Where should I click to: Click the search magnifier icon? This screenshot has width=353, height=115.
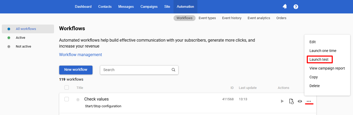pyautogui.click(x=174, y=70)
